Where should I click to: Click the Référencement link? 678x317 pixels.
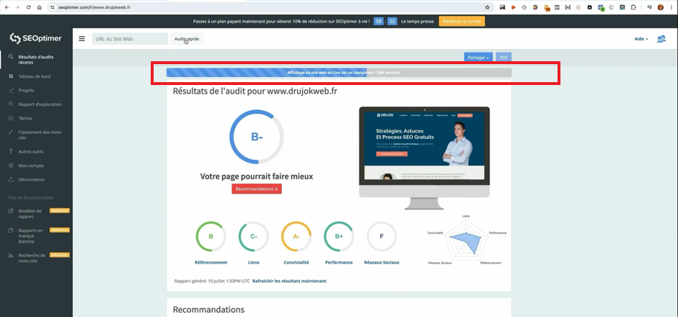pyautogui.click(x=211, y=262)
